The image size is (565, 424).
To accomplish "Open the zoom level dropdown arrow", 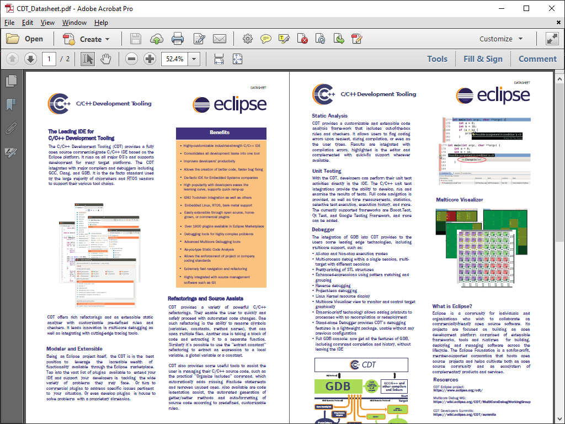I will pyautogui.click(x=194, y=59).
